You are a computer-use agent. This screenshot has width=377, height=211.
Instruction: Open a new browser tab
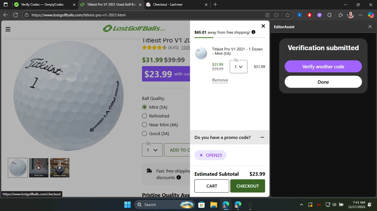click(x=215, y=5)
